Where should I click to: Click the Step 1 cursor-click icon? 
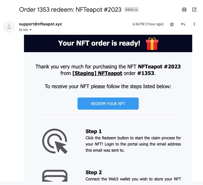55,141
